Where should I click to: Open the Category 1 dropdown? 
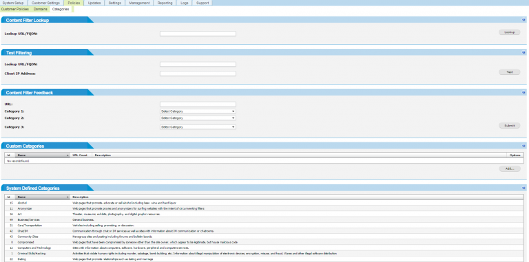[x=198, y=111]
